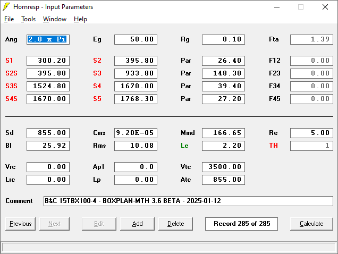Click the Lrc field
Image resolution: width=338 pixels, height=254 pixels.
tap(48, 180)
